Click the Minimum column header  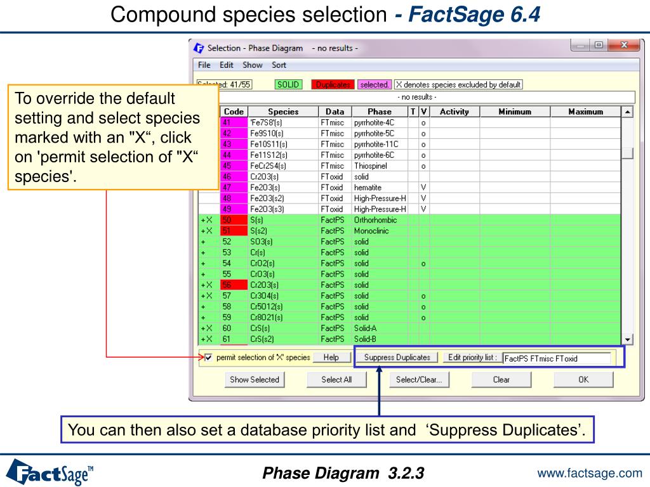coord(515,112)
